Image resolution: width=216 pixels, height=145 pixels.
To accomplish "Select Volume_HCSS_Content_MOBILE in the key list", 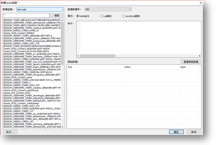I will 19,33.
